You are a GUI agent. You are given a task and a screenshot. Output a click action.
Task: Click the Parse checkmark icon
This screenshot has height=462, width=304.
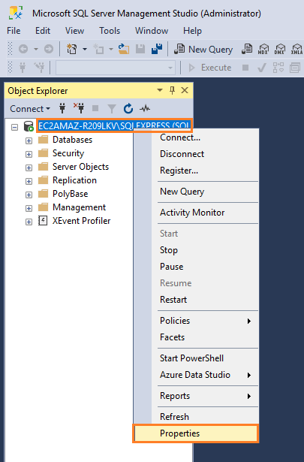(262, 68)
